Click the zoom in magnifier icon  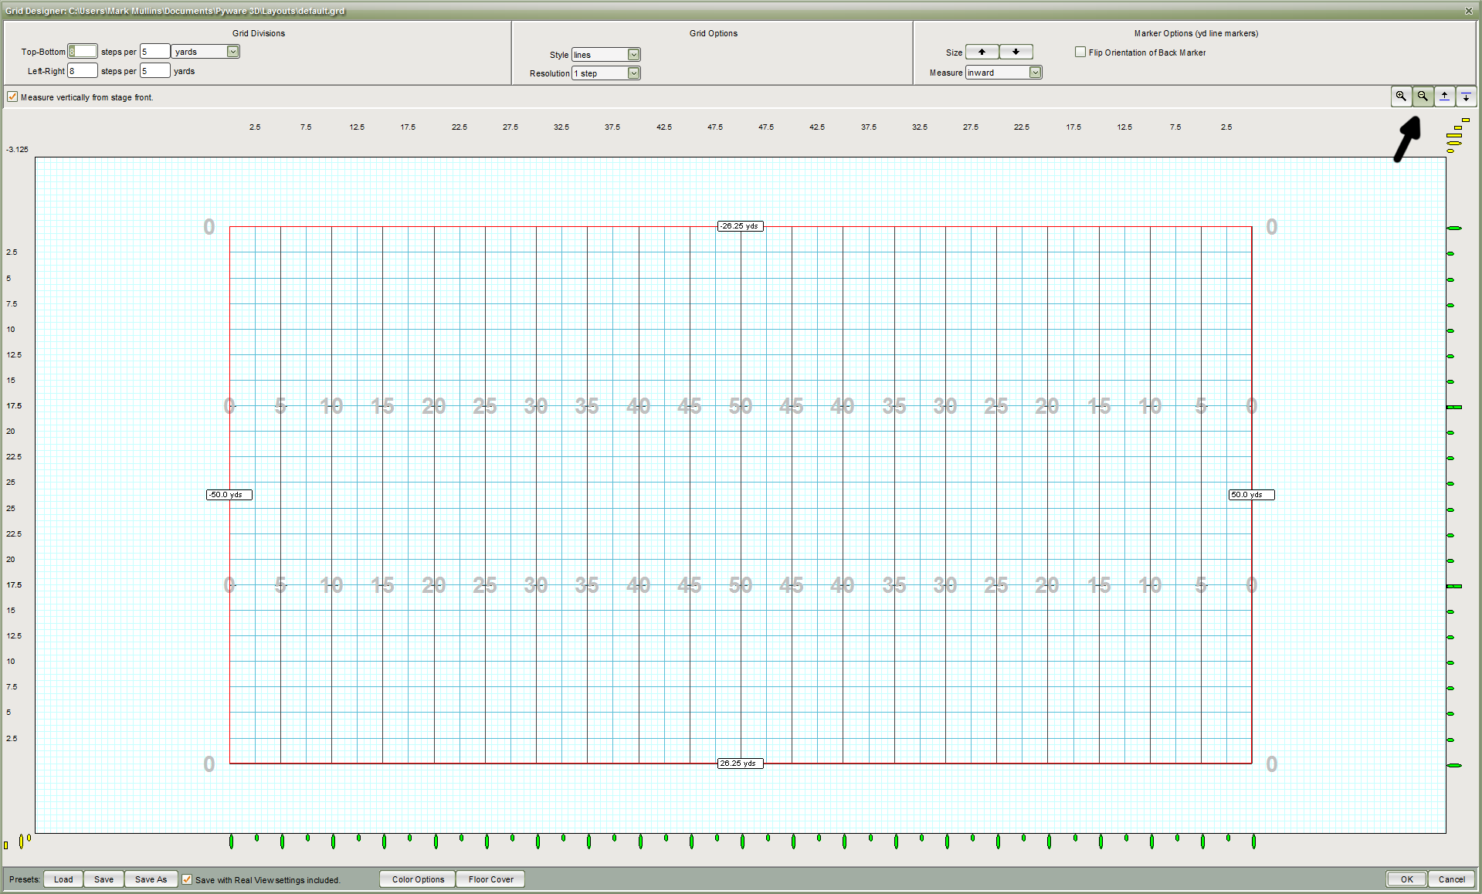coord(1400,97)
